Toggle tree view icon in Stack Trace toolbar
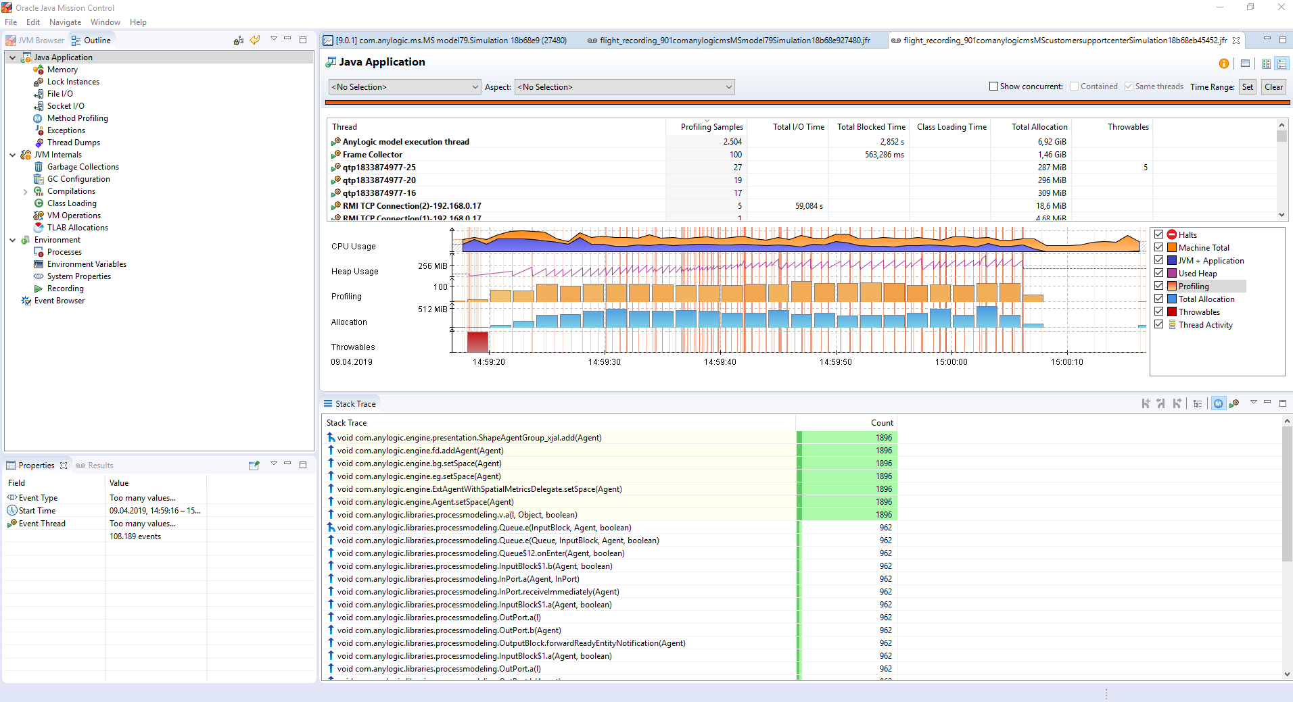 click(x=1198, y=403)
